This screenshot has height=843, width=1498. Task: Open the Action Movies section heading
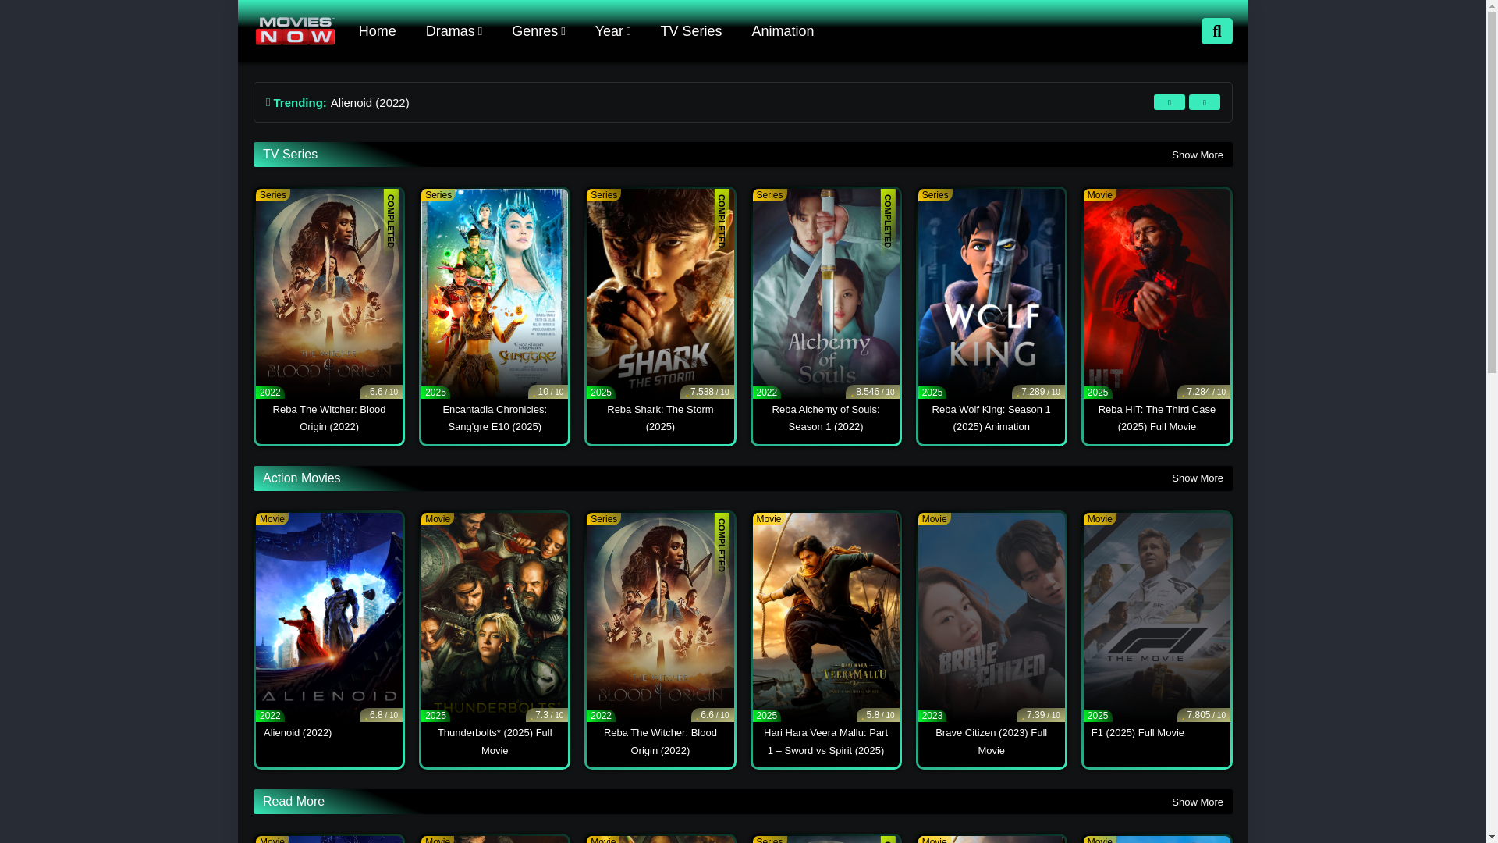pyautogui.click(x=301, y=478)
